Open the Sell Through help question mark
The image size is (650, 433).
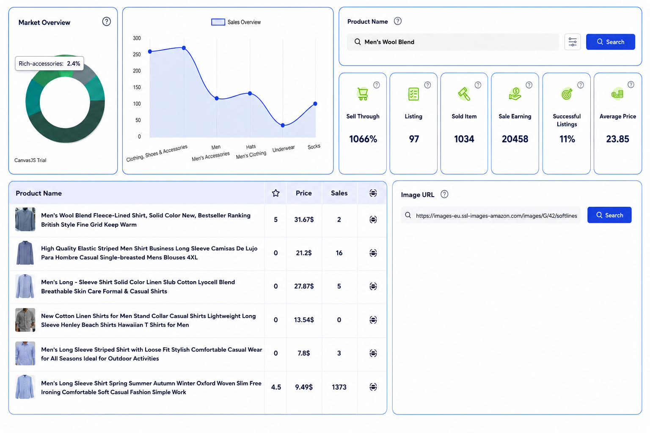(x=377, y=85)
